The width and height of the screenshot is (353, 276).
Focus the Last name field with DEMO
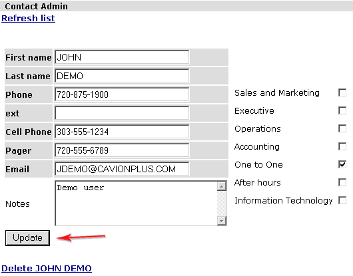[122, 76]
